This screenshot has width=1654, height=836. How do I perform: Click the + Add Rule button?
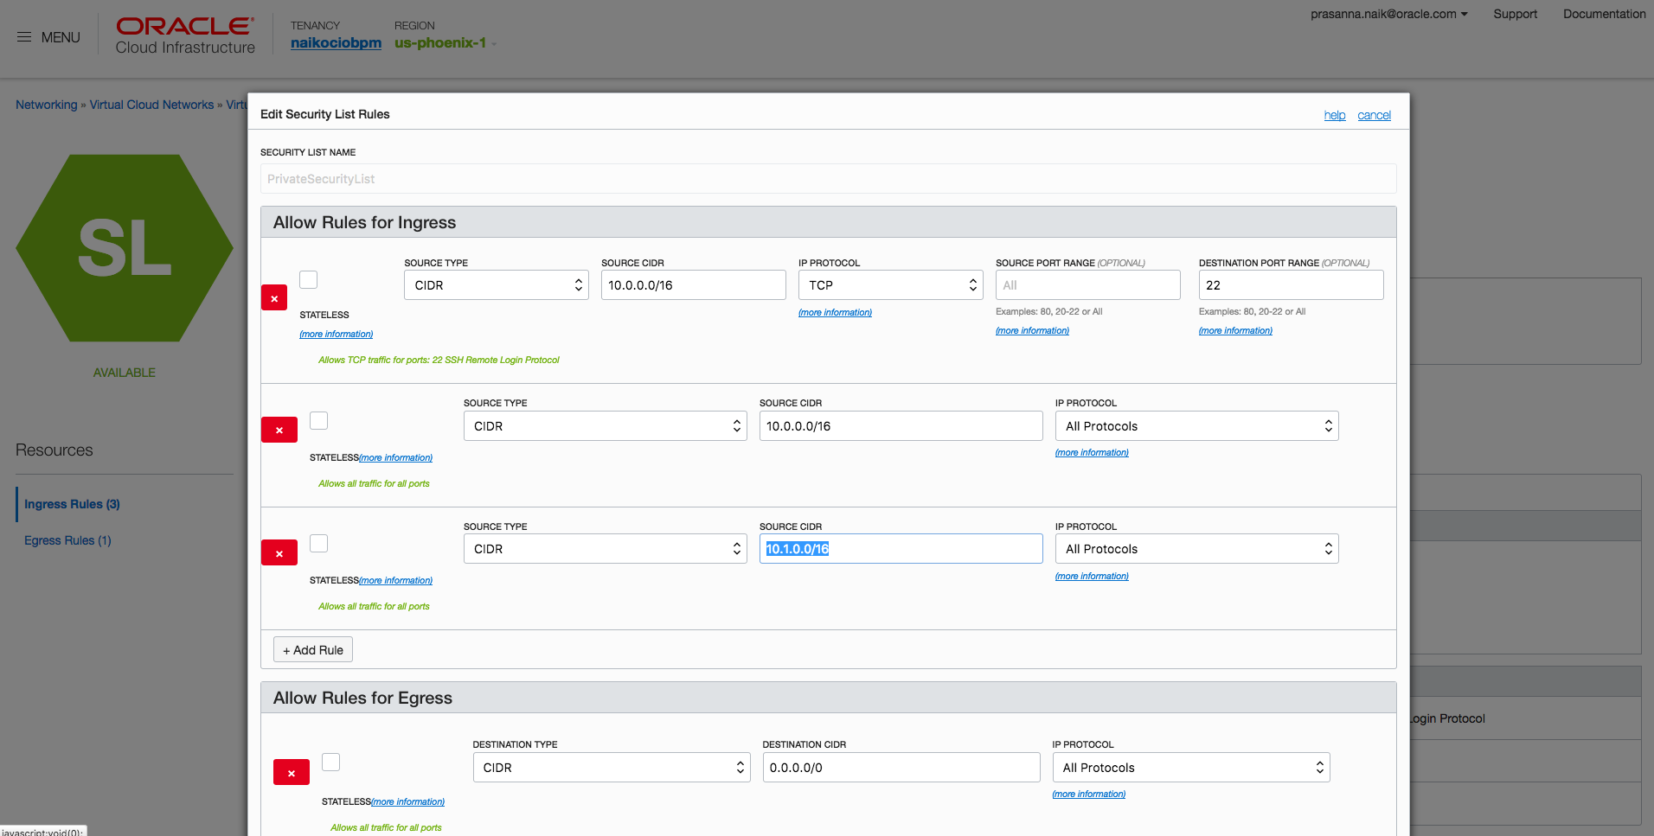pos(313,650)
